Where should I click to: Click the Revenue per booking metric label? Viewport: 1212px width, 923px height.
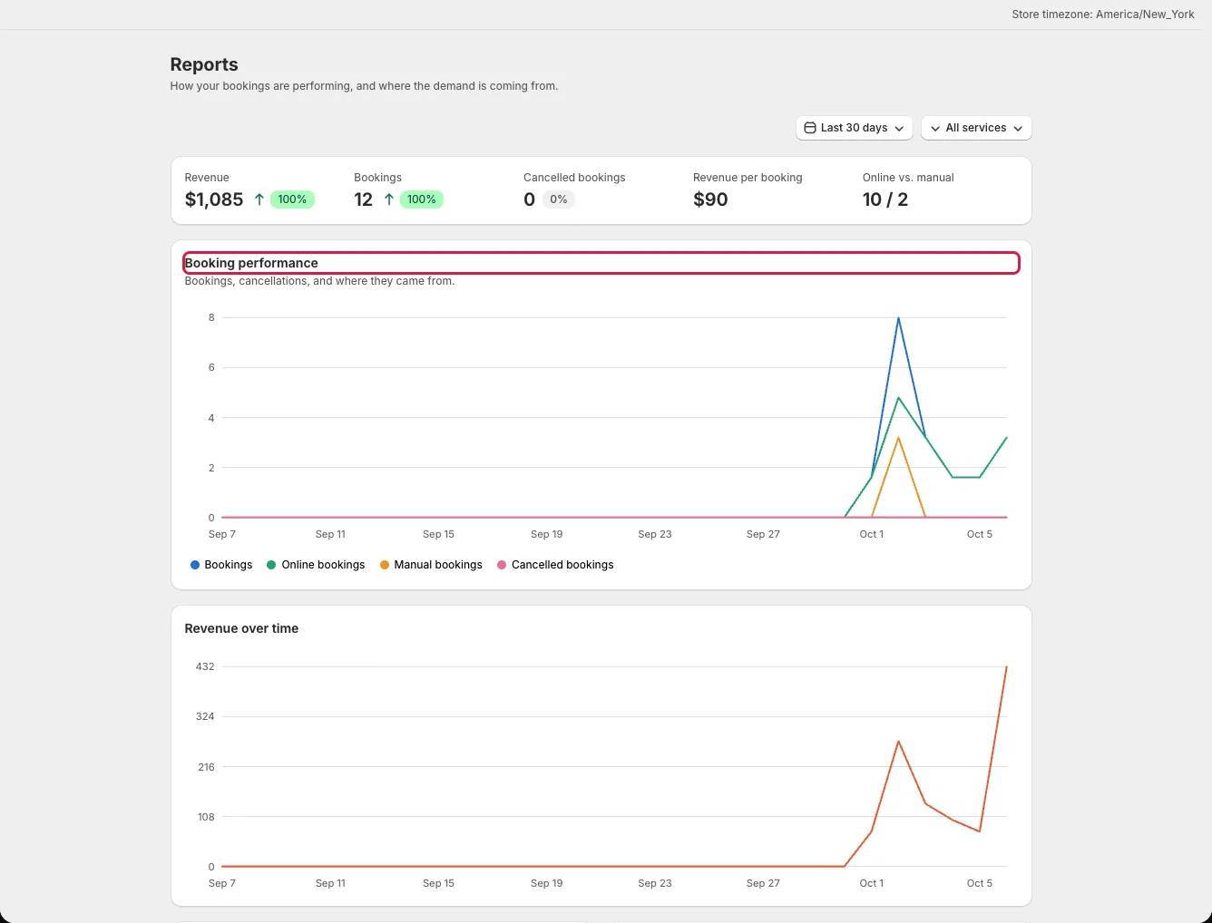coord(748,178)
